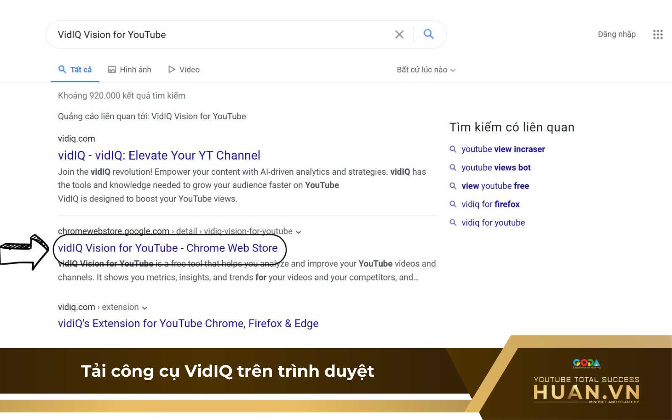The width and height of the screenshot is (672, 420).
Task: Click related search youtube view incraser
Action: (x=503, y=149)
